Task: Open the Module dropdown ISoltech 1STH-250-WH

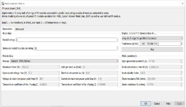Action: 64,61
